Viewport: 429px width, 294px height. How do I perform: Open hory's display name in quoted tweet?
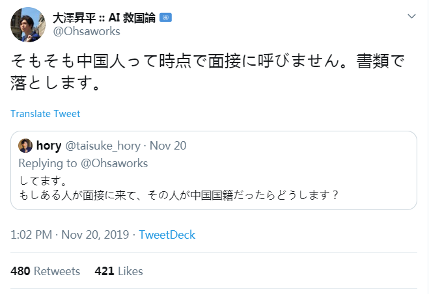click(49, 145)
